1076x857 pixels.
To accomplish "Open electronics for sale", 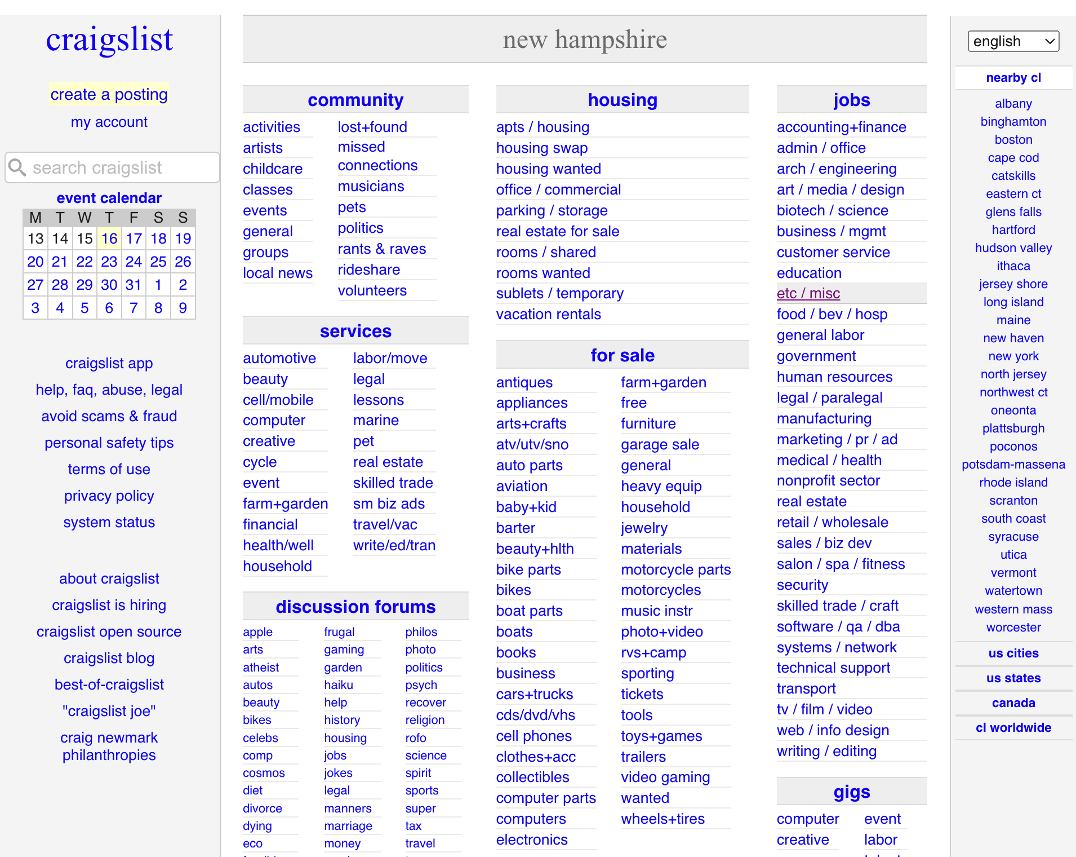I will pos(531,840).
